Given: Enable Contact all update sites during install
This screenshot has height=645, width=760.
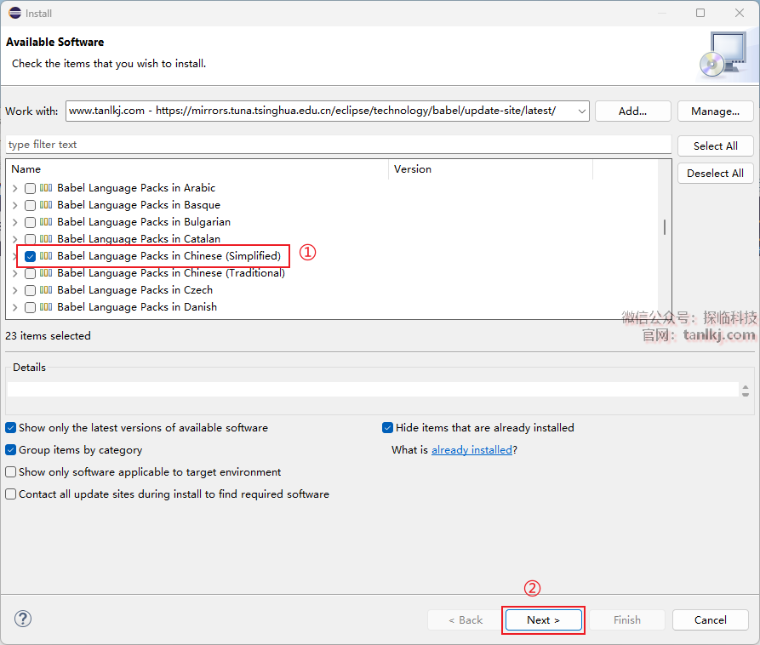Looking at the screenshot, I should pos(11,494).
